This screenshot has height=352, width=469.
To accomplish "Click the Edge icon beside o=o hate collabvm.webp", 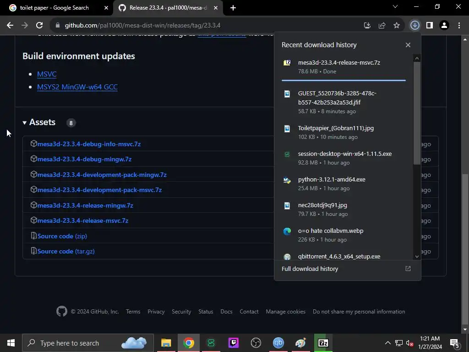I will pyautogui.click(x=287, y=231).
